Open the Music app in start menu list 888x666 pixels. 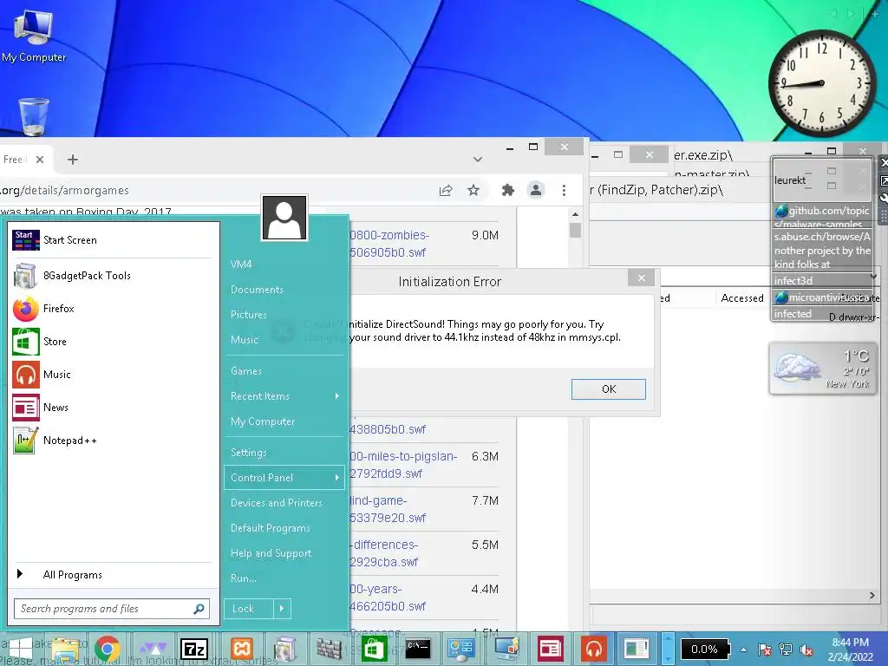point(112,375)
